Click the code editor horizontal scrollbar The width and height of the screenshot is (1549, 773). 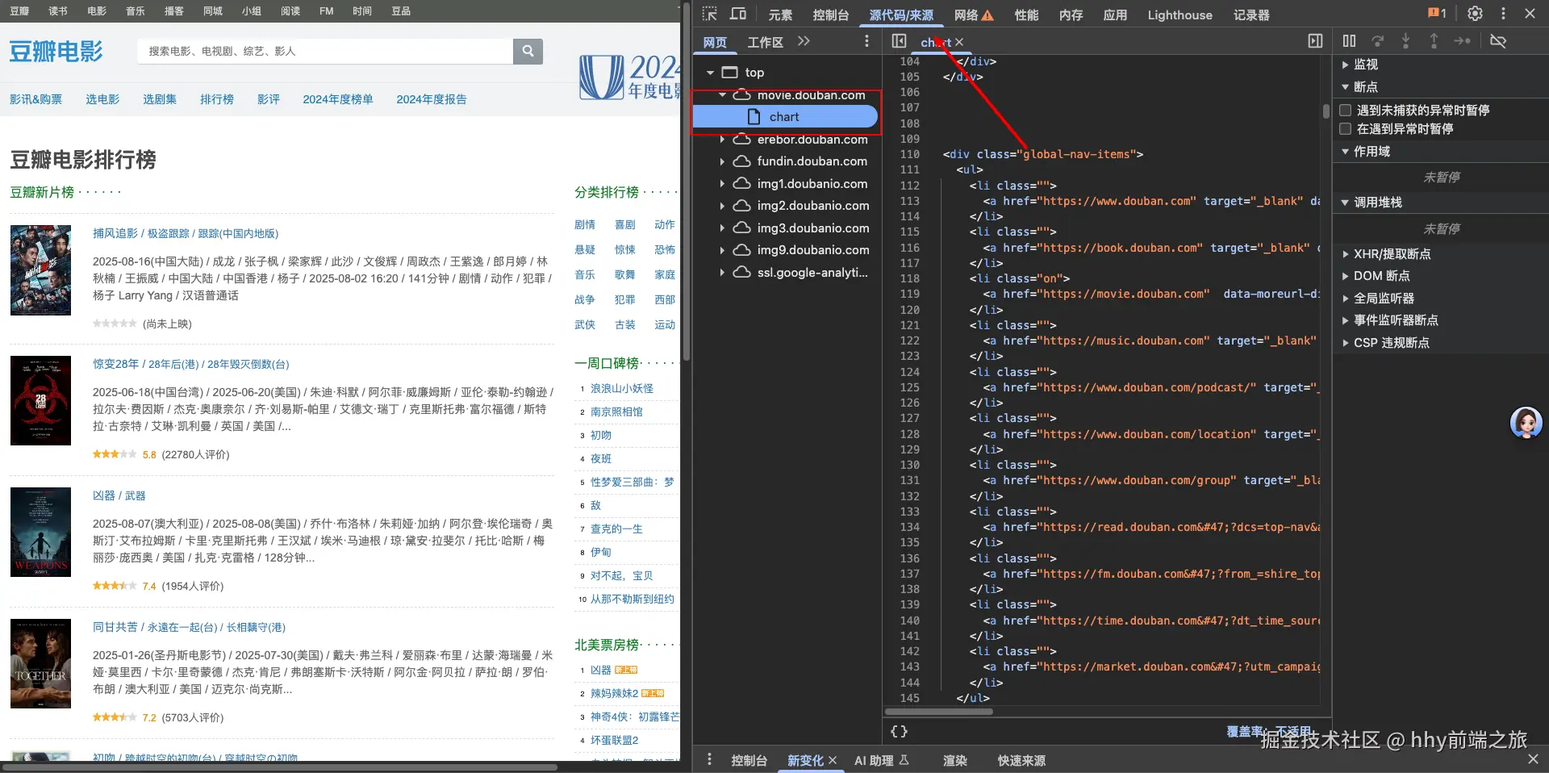939,712
